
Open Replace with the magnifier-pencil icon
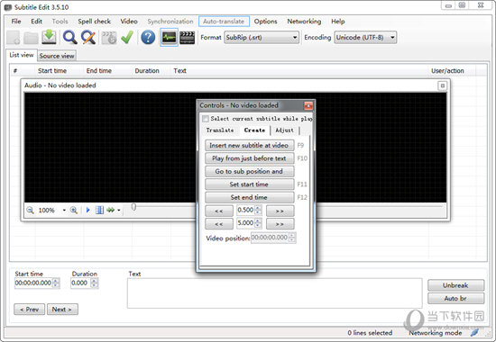(88, 37)
